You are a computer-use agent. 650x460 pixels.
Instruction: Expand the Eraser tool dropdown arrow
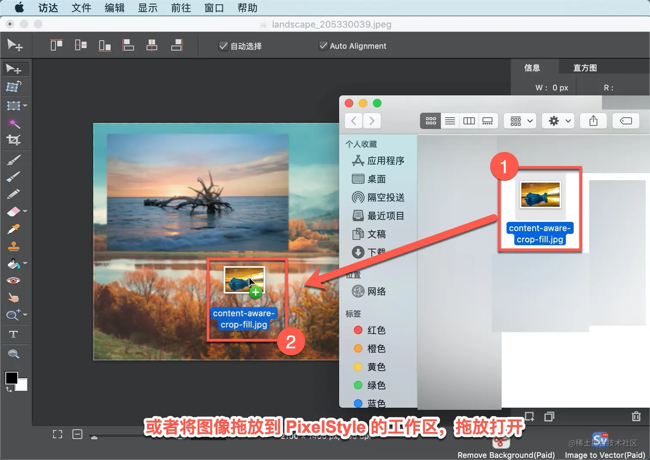click(25, 211)
